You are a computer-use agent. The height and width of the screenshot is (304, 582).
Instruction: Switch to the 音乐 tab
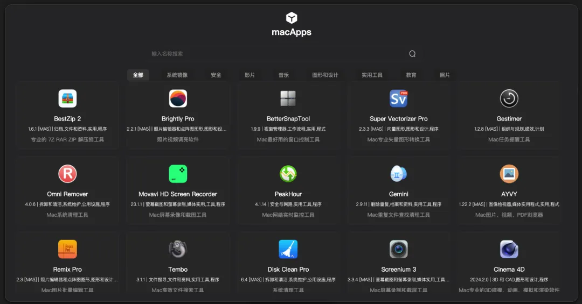click(x=283, y=75)
